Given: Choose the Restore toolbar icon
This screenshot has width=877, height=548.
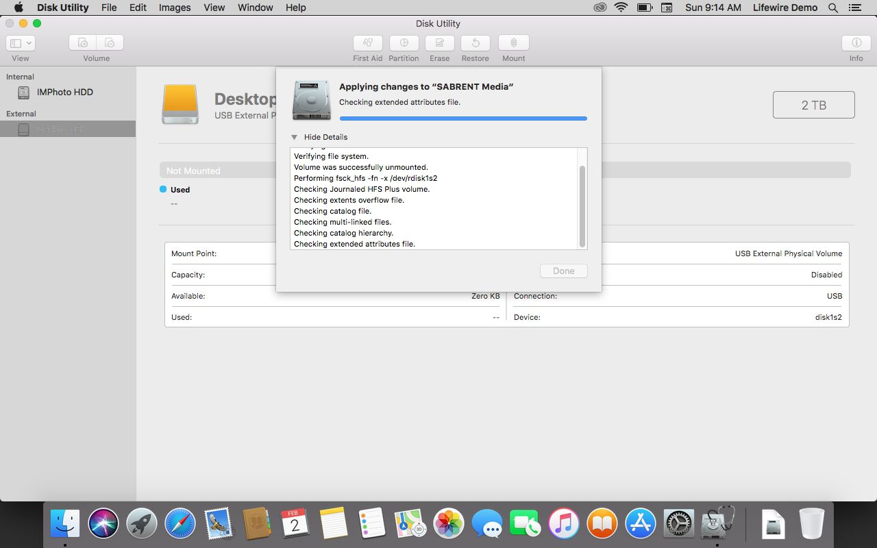Looking at the screenshot, I should (475, 42).
